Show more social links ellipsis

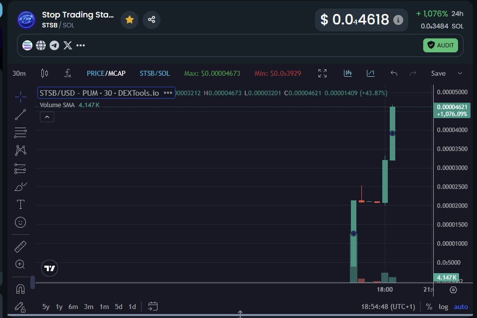click(81, 45)
